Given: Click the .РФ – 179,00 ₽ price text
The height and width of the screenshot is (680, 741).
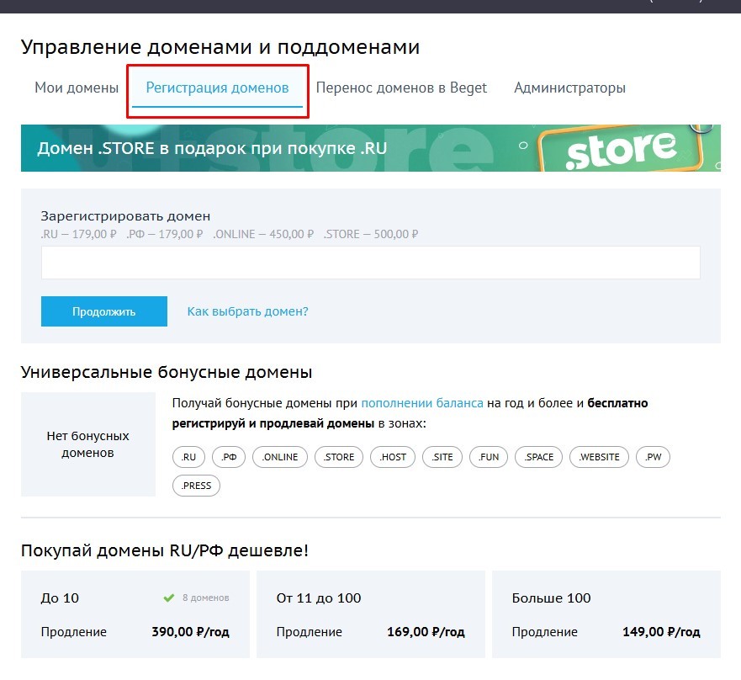Looking at the screenshot, I should (x=165, y=235).
